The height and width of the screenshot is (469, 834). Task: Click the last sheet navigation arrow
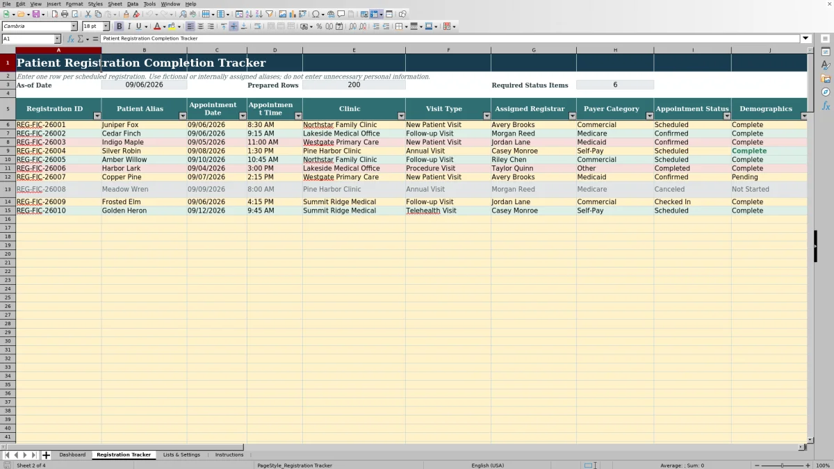pos(34,455)
